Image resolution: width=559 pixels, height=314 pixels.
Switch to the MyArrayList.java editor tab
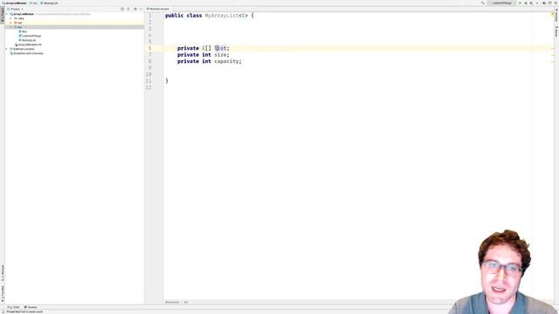pos(158,9)
